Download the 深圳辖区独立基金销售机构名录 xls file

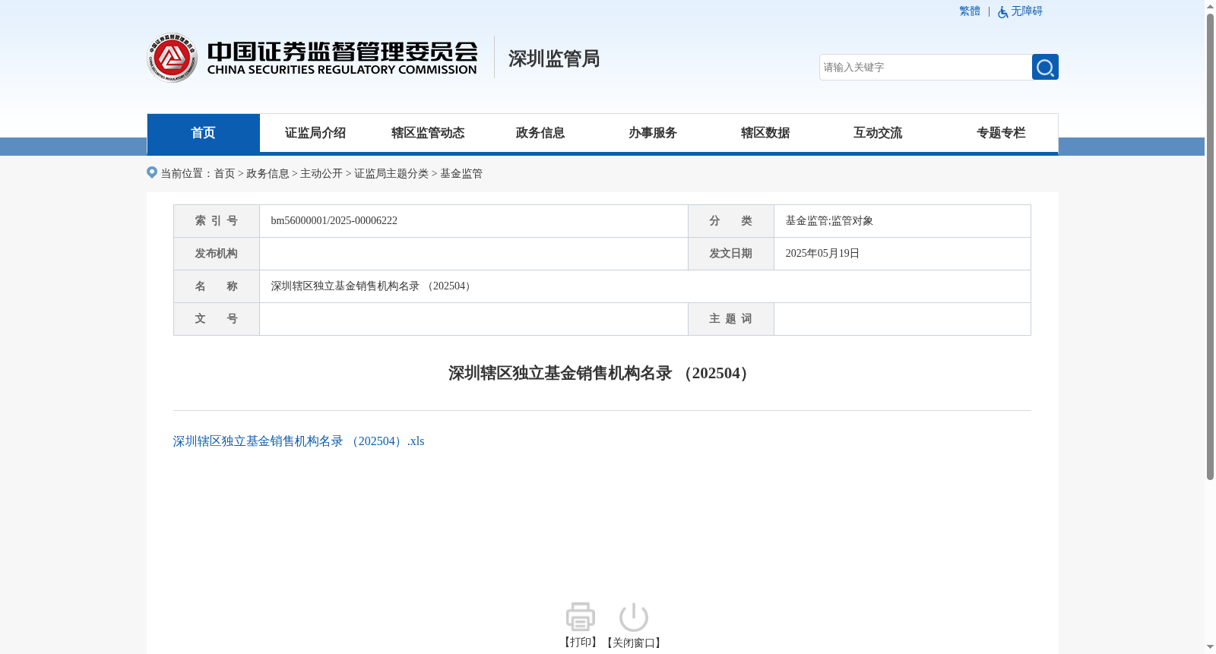(299, 441)
